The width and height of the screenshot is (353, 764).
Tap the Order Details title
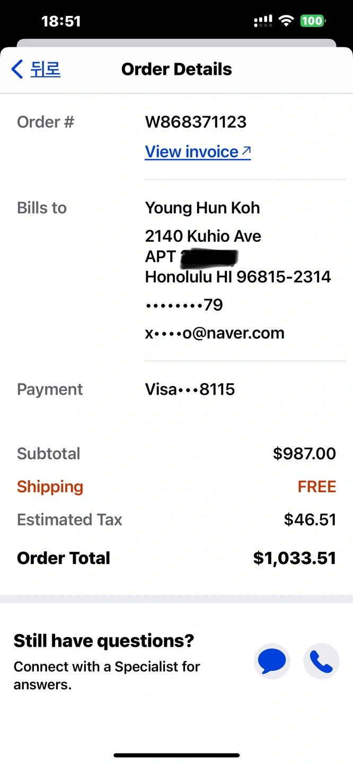pos(176,69)
